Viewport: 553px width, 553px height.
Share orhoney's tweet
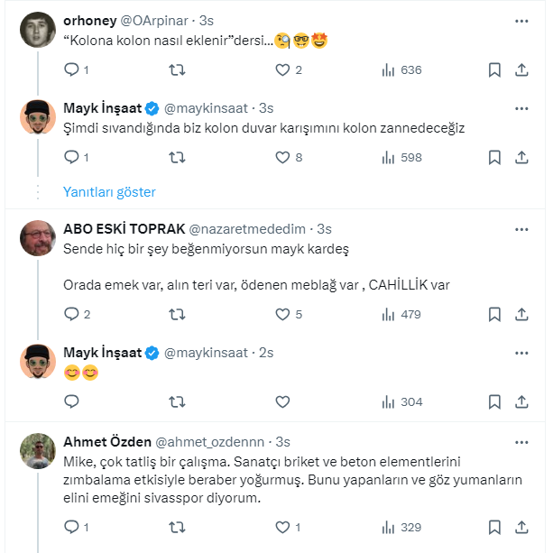tap(521, 69)
